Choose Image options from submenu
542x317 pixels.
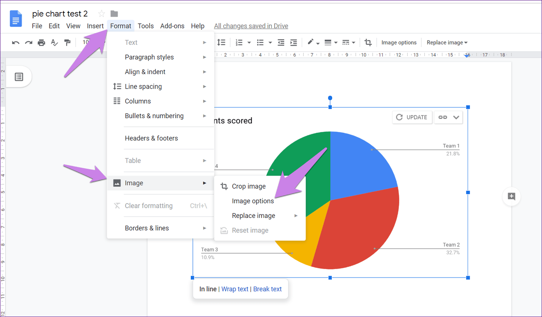click(x=260, y=201)
